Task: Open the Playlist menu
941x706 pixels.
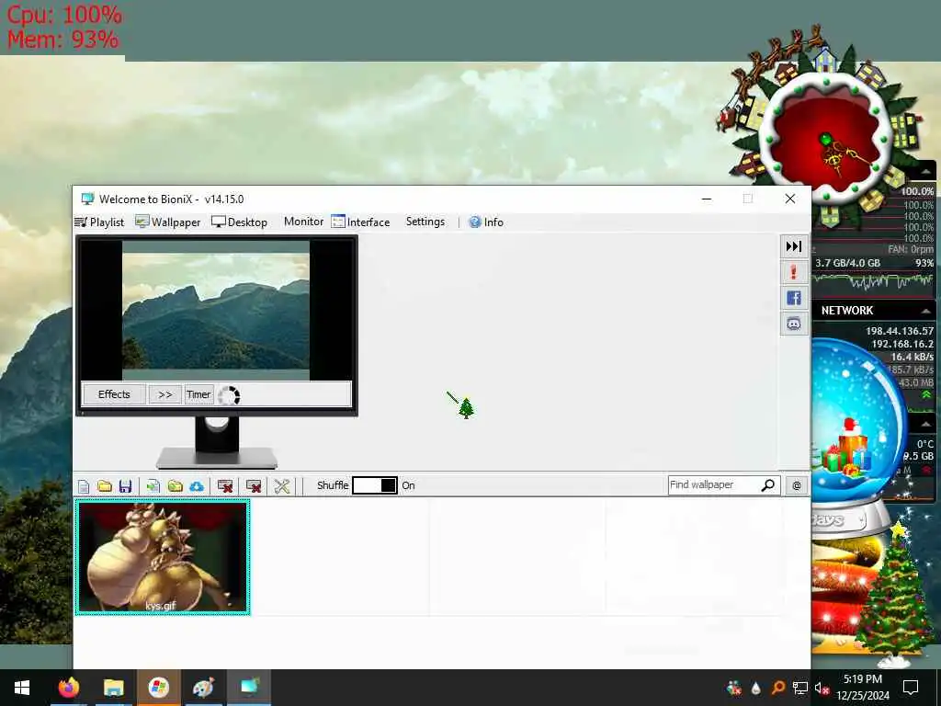Action: 99,222
